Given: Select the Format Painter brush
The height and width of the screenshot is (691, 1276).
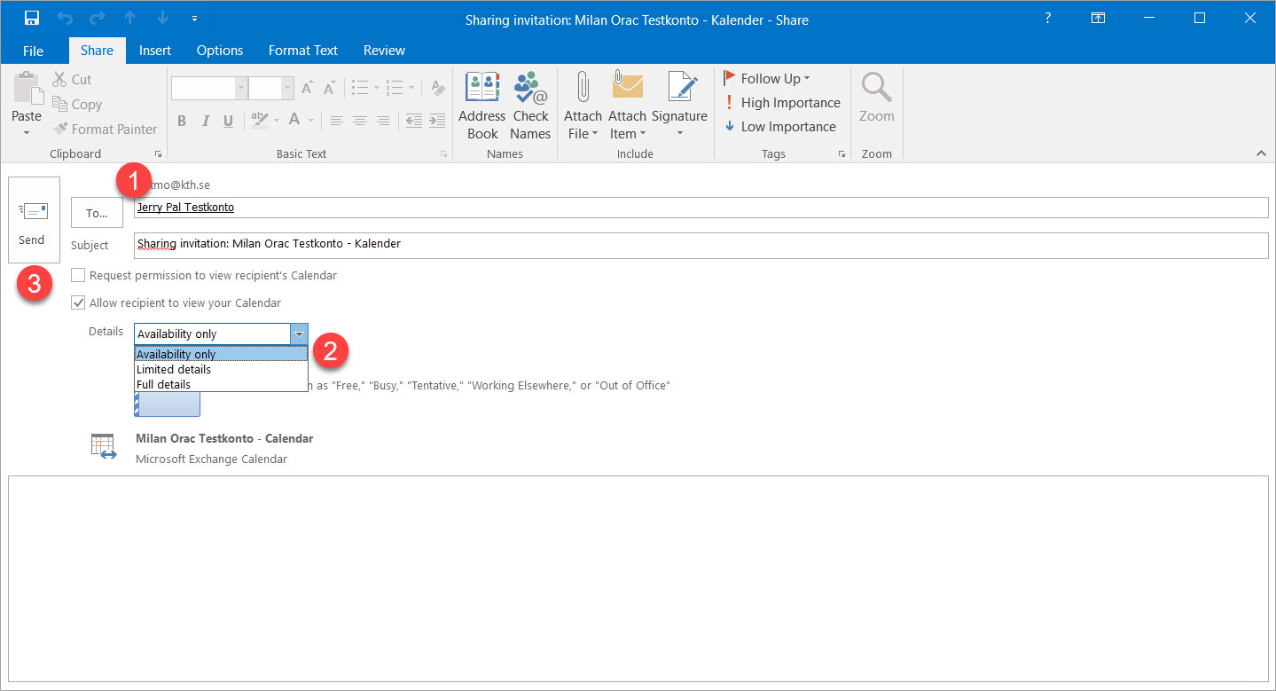Looking at the screenshot, I should 105,130.
